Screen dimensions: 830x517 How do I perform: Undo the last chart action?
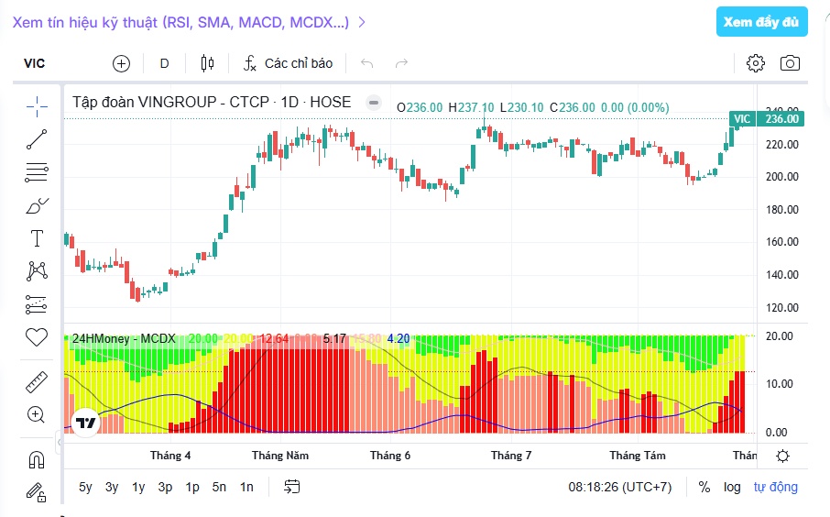coord(366,63)
